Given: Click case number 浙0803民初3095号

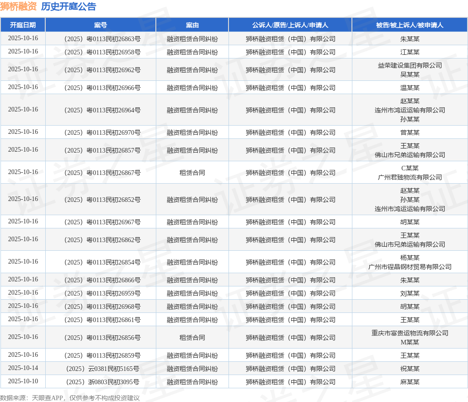Looking at the screenshot, I should pos(102,382).
